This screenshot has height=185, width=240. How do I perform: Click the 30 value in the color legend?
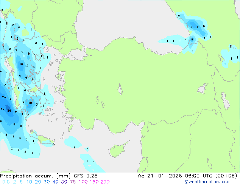pos(47,182)
